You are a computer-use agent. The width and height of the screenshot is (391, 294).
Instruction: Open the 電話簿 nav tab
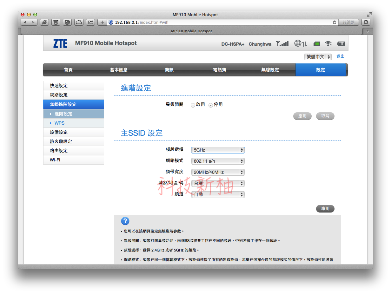tap(220, 70)
